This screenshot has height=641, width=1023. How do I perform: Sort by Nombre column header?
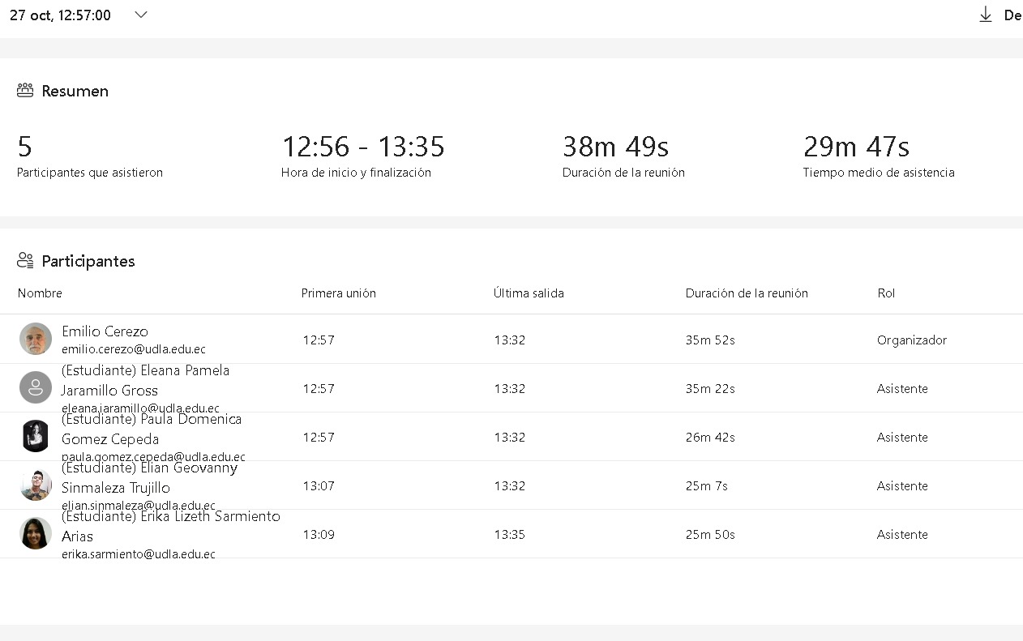[40, 293]
